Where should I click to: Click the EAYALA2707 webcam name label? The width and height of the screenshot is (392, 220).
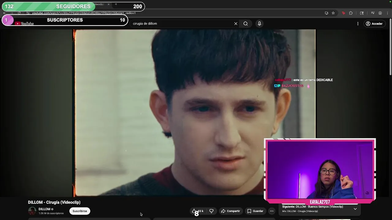pos(320,202)
